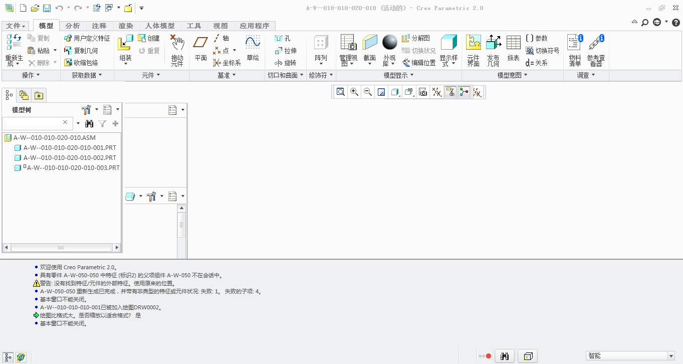The height and width of the screenshot is (364, 683).
Task: Expand the Datum (基准) group
Action: pyautogui.click(x=227, y=75)
